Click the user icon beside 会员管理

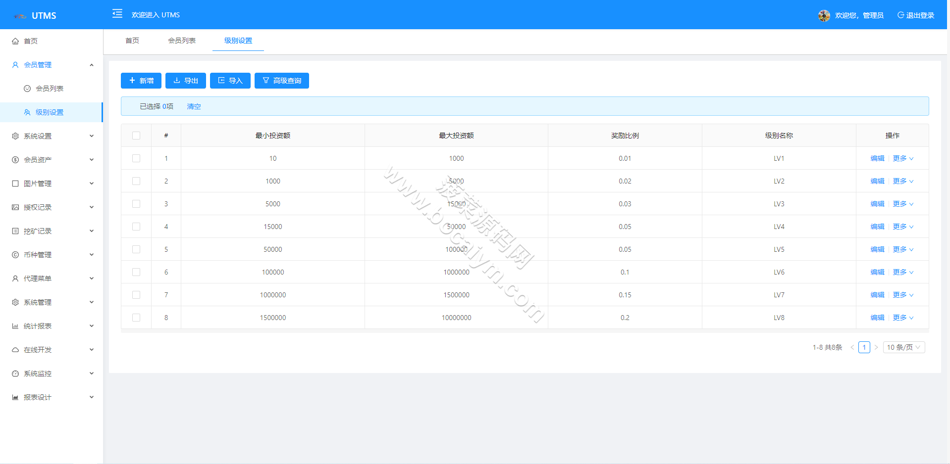[15, 65]
